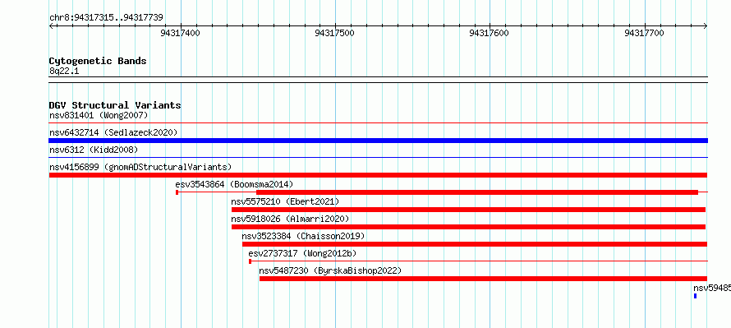Click the nsv831401 (Wong2007) variant label
Viewport: 731px width, 328px height.
(99, 115)
